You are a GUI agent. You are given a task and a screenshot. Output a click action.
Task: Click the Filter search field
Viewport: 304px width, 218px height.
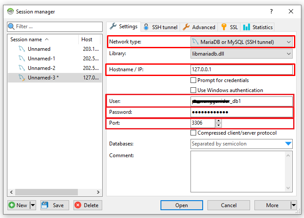pyautogui.click(x=55, y=26)
